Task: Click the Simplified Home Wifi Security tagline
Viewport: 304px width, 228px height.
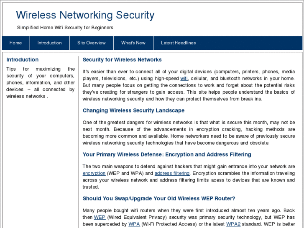Action: [65, 28]
